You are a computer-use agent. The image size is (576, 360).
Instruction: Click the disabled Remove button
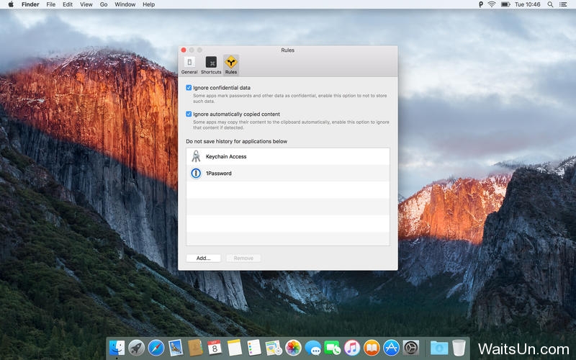(243, 258)
